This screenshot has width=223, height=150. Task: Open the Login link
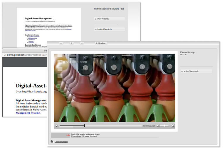coord(74,134)
